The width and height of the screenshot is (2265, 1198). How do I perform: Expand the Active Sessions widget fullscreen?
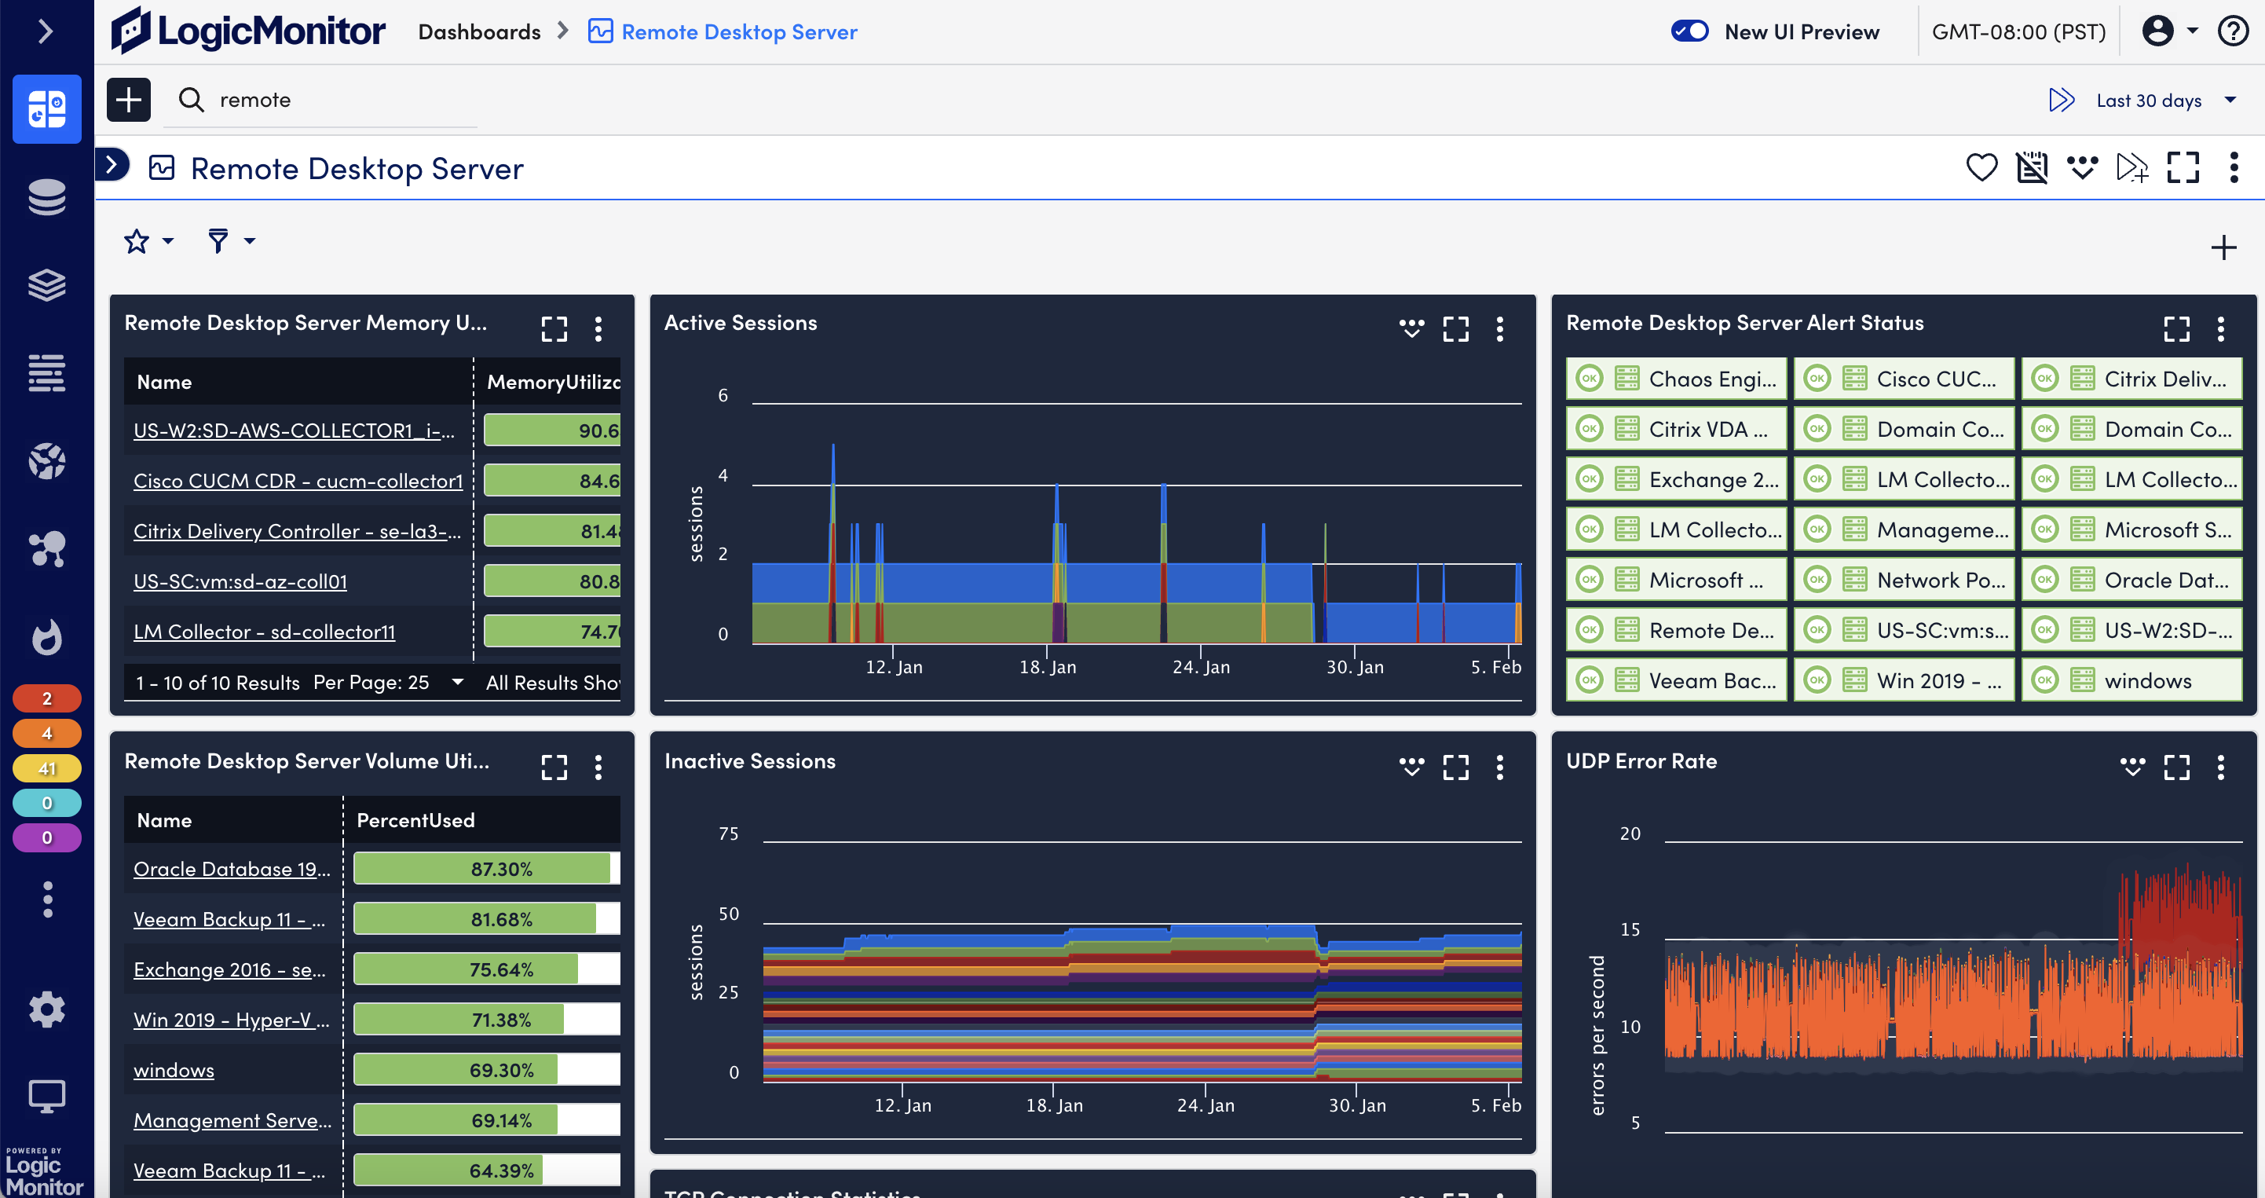[x=1455, y=329]
